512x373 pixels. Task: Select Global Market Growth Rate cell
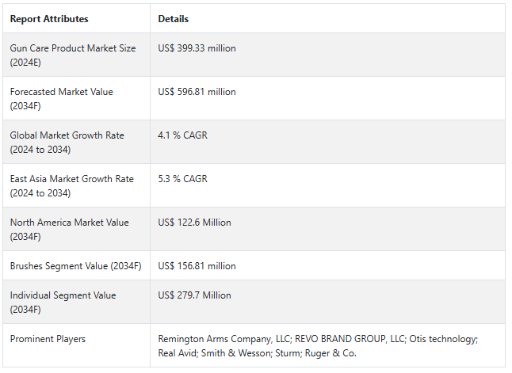67,142
